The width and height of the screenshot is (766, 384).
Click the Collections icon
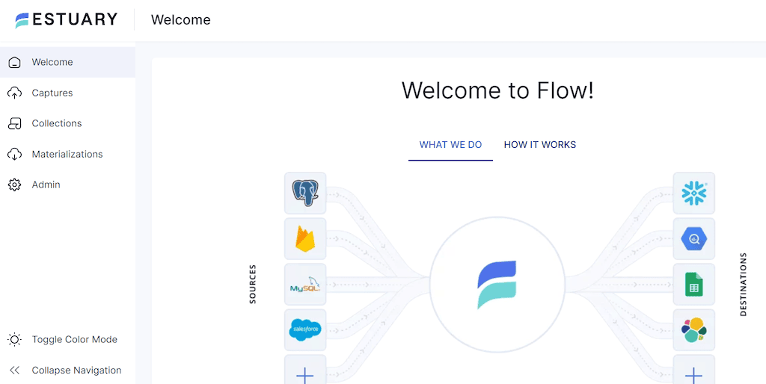[15, 123]
